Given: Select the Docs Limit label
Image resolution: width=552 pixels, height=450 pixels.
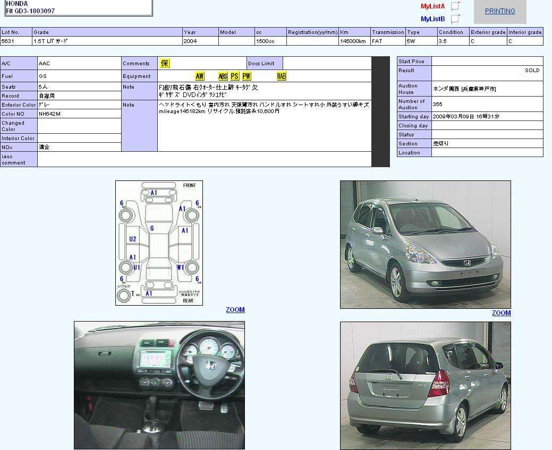Looking at the screenshot, I should (261, 64).
